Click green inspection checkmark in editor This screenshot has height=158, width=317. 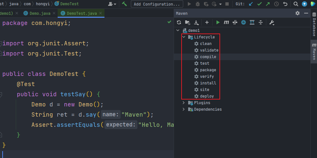(x=169, y=22)
